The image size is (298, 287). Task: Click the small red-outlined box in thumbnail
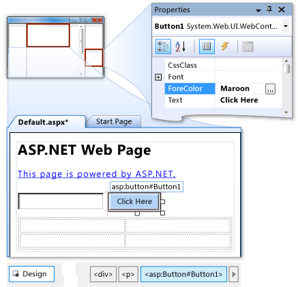point(94,58)
